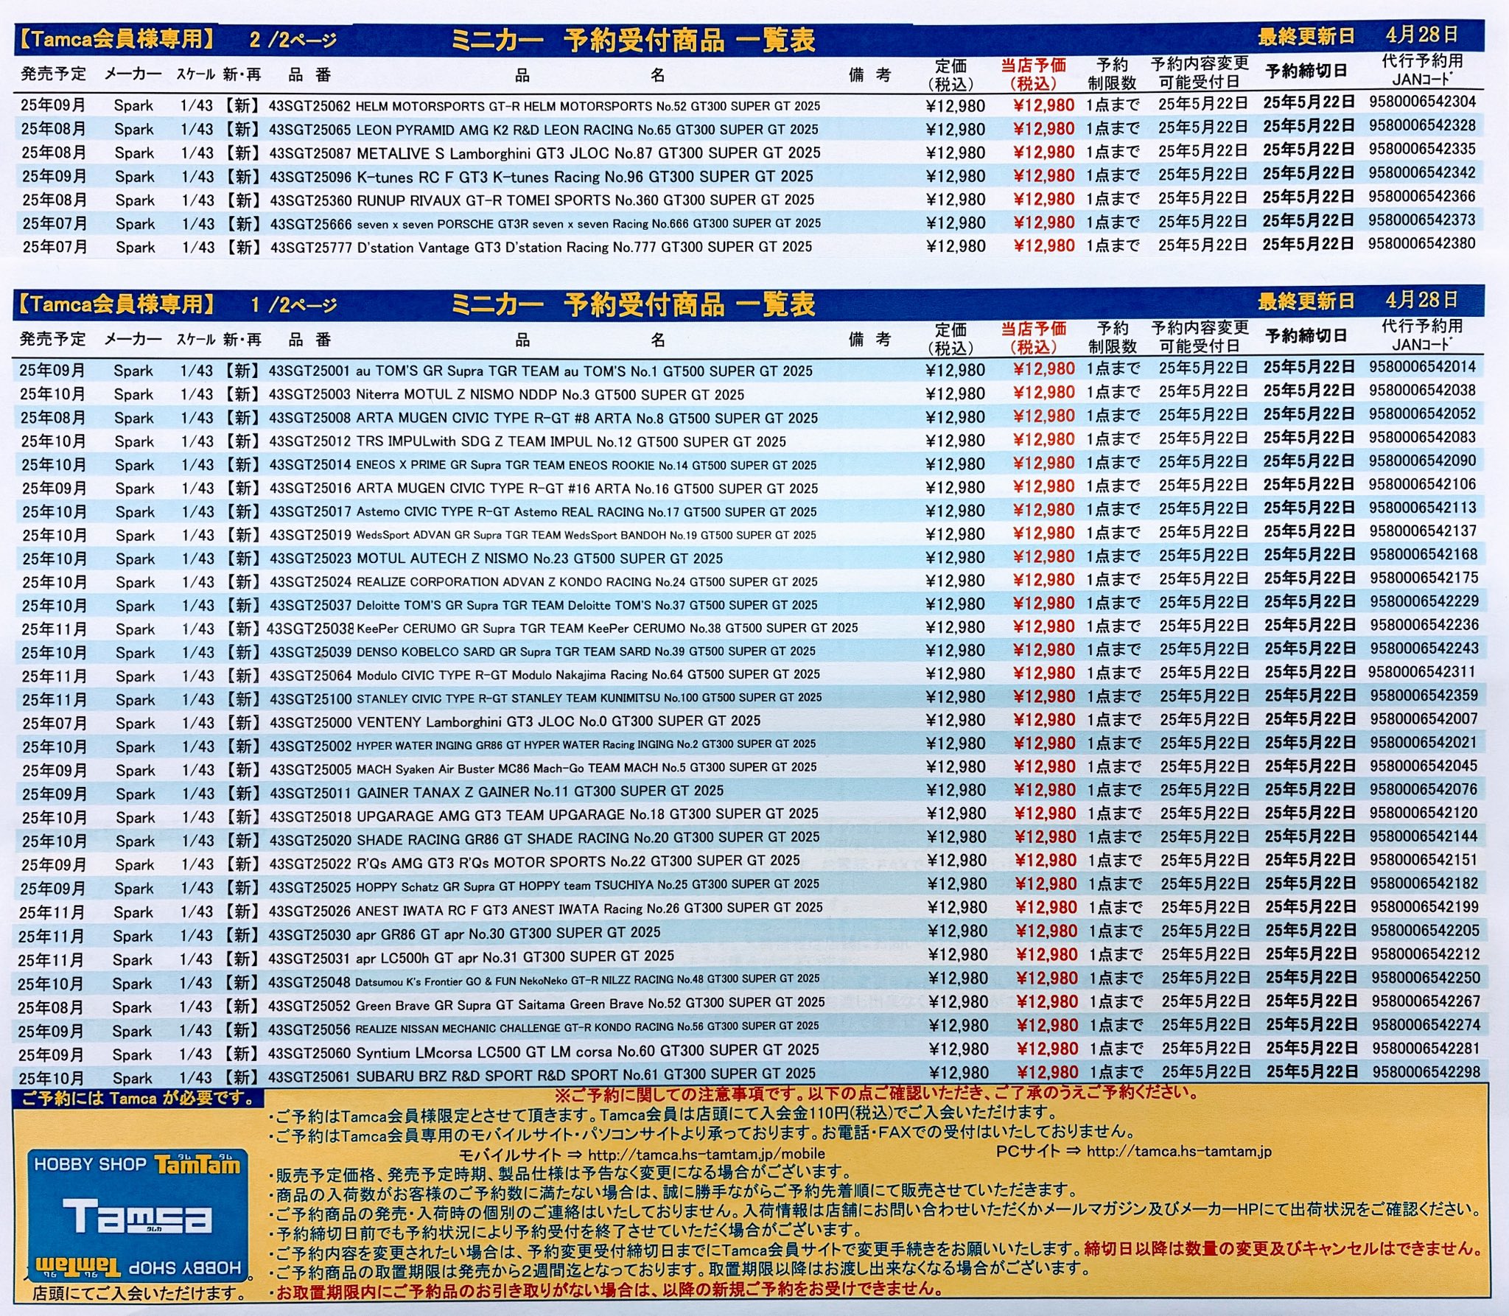Click the METALIVE S Lamborghini GT3 JLOC No.87 name
Viewport: 1509px width, 1316px height.
tap(588, 153)
